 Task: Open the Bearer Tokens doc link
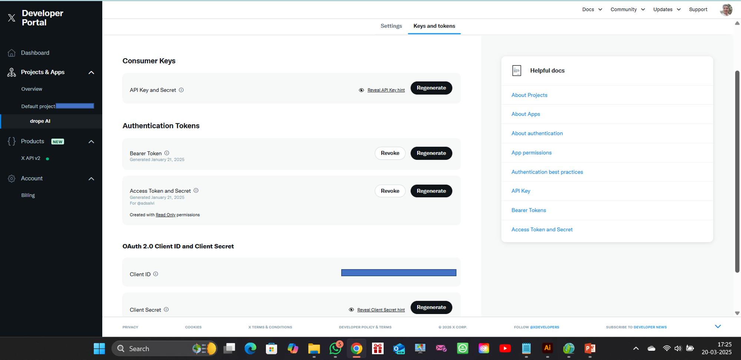529,210
